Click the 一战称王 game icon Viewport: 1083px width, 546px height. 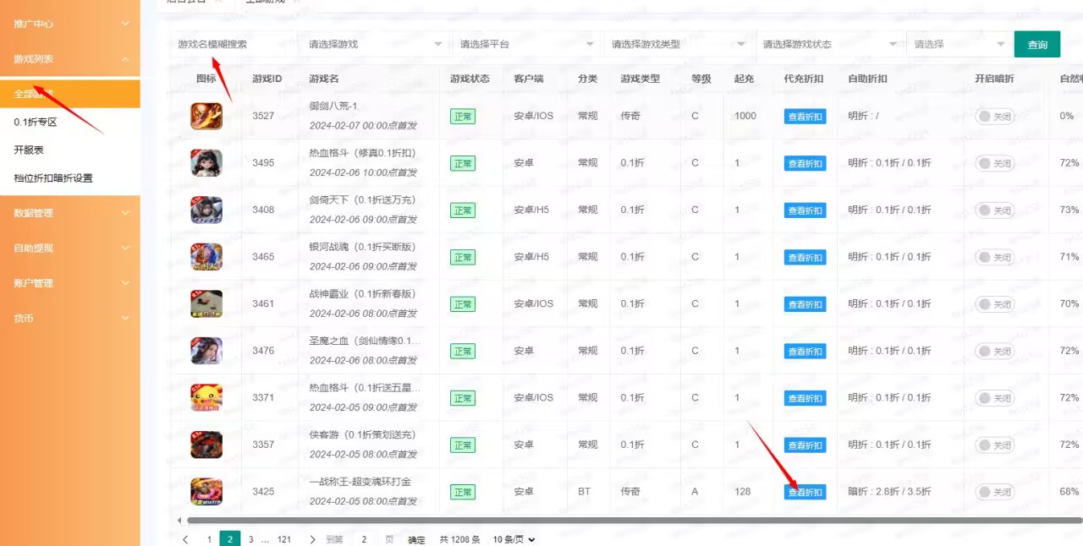[x=206, y=491]
